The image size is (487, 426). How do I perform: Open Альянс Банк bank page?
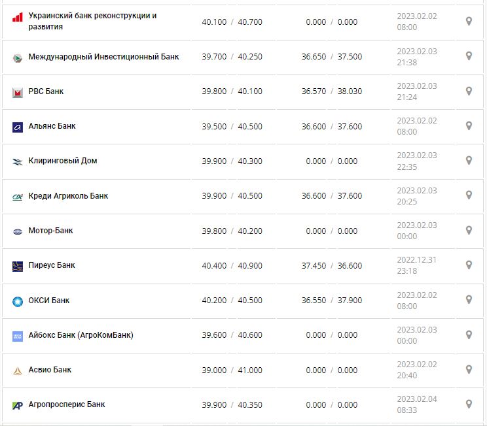pos(52,126)
